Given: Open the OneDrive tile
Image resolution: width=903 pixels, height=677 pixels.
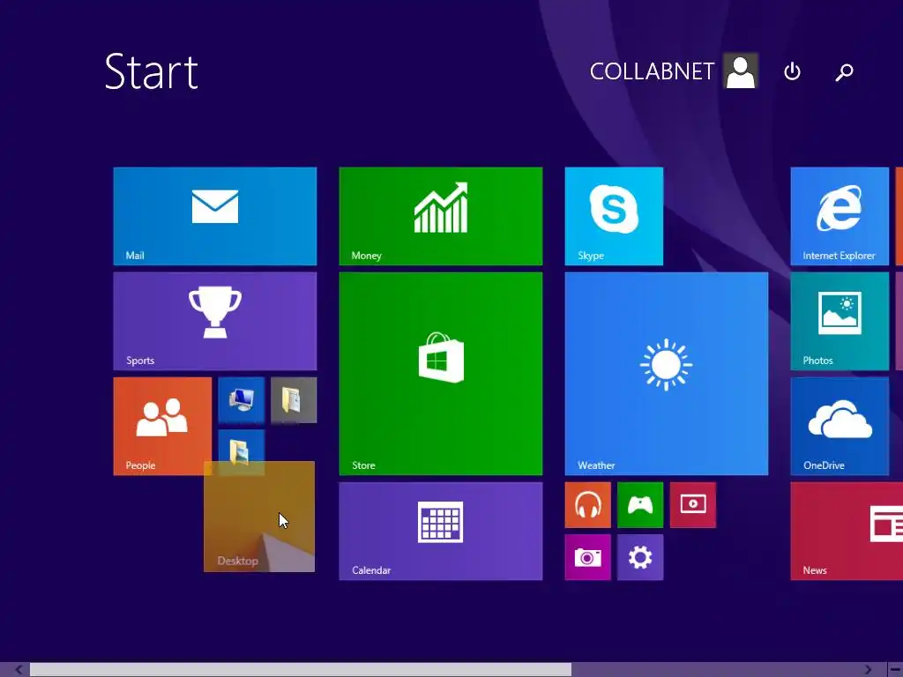Looking at the screenshot, I should coord(840,426).
